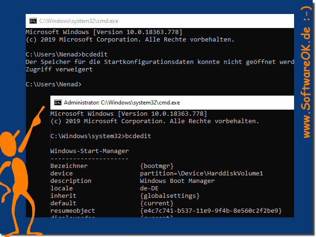Click the 'locale' label
The width and height of the screenshot is (316, 237).
(62, 188)
